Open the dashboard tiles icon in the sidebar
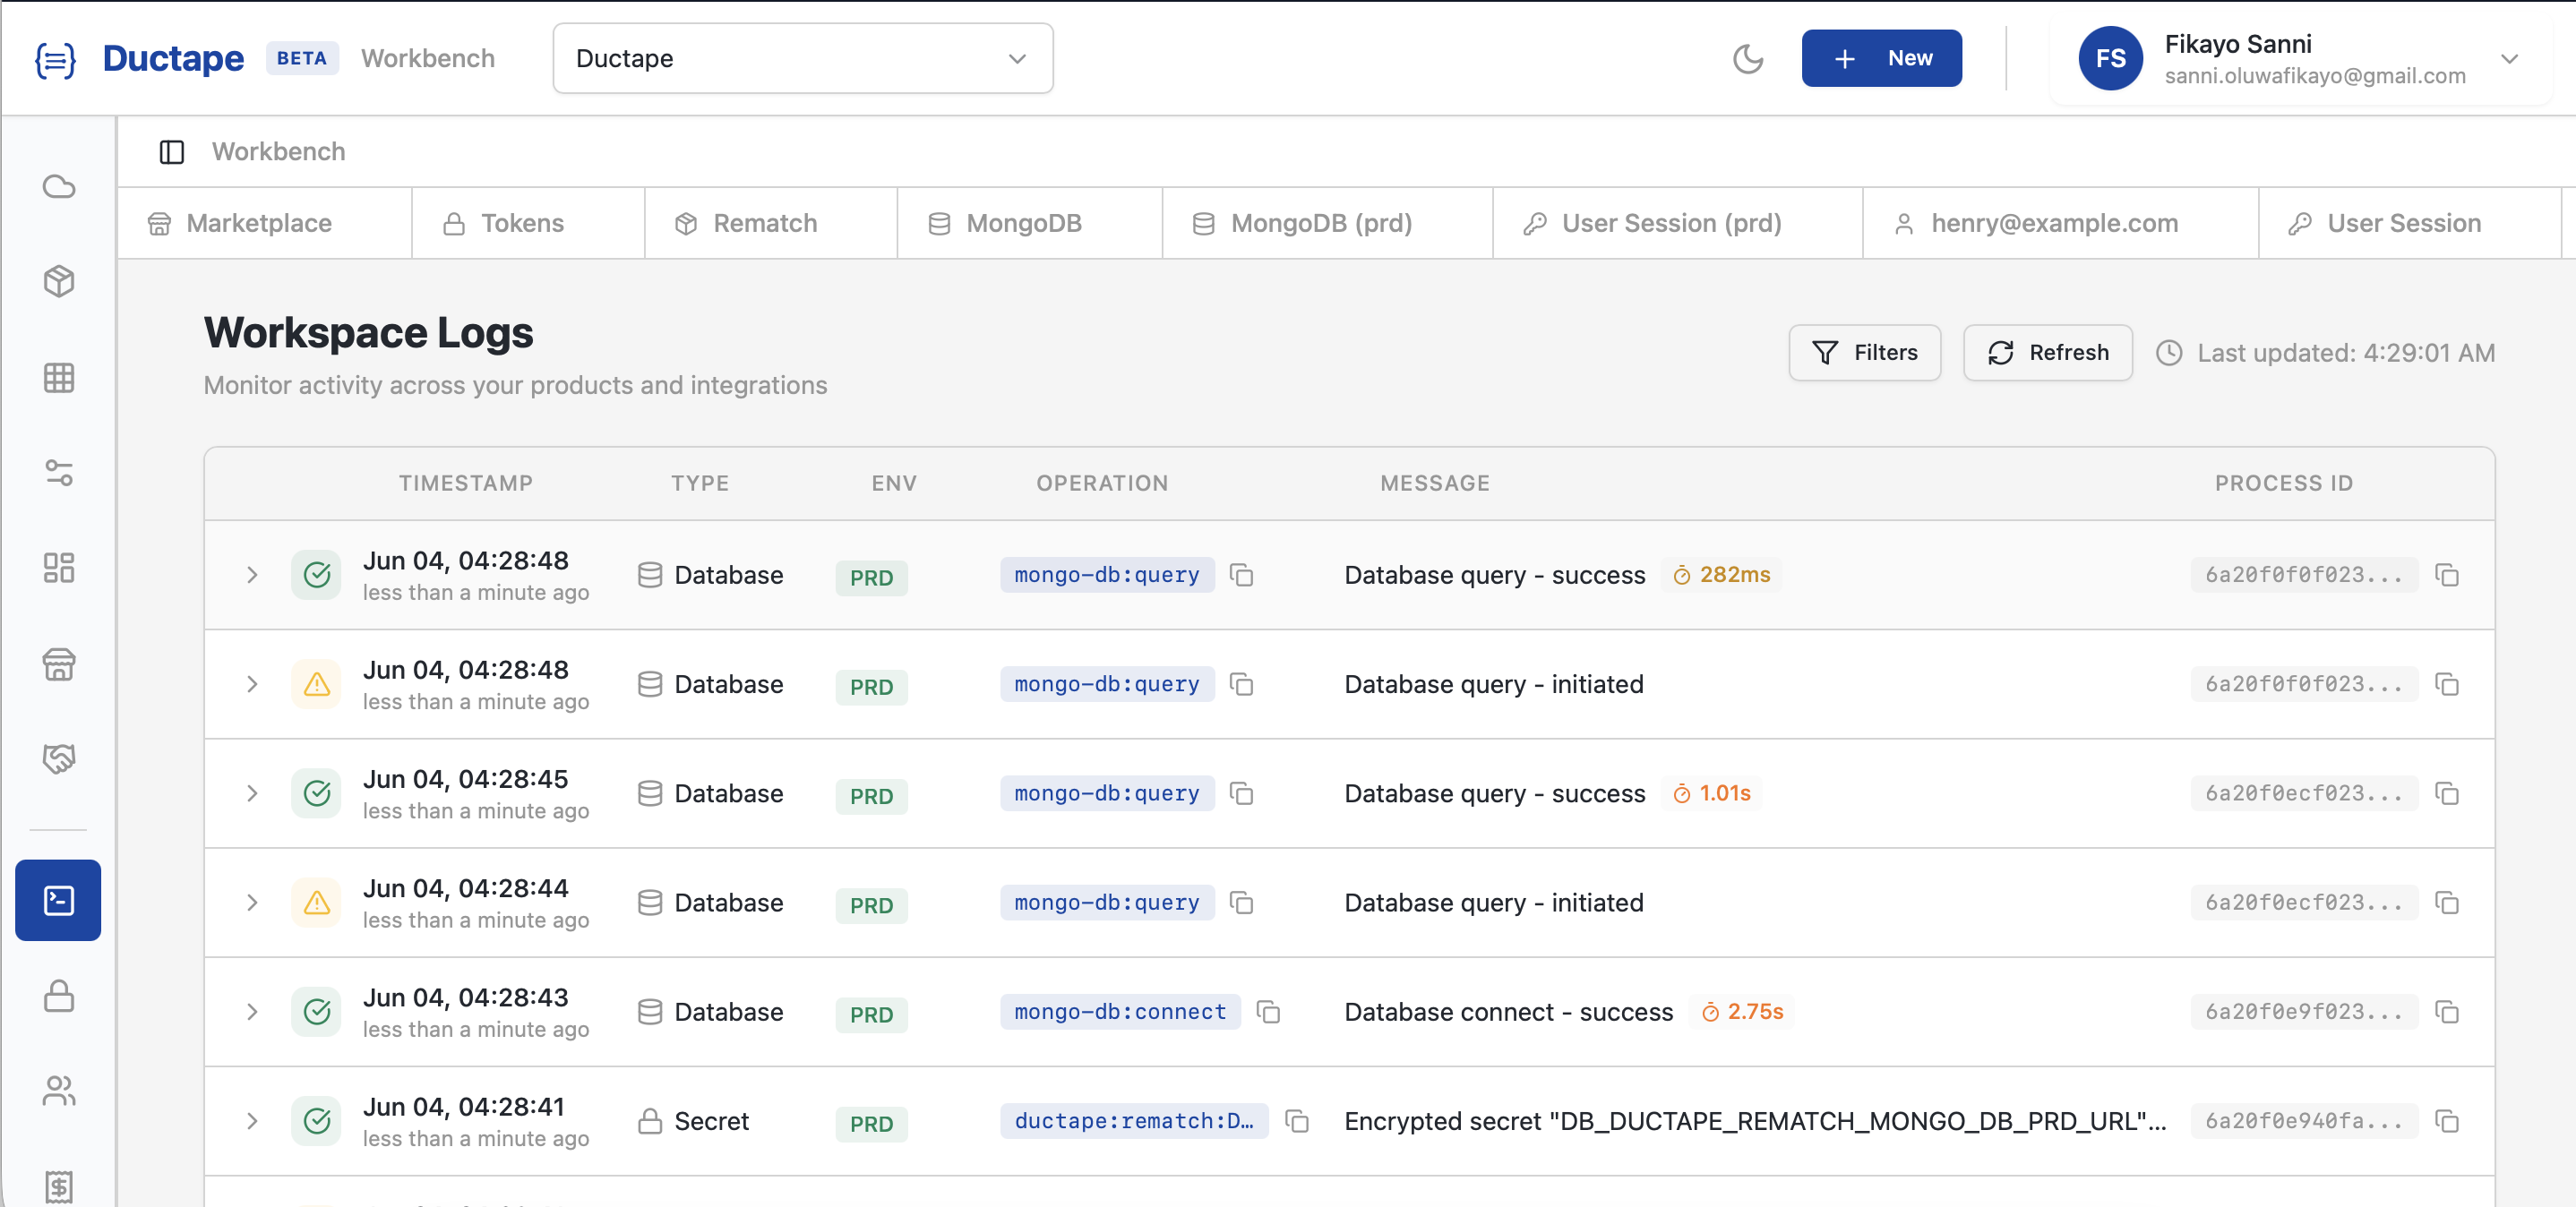 [x=59, y=568]
